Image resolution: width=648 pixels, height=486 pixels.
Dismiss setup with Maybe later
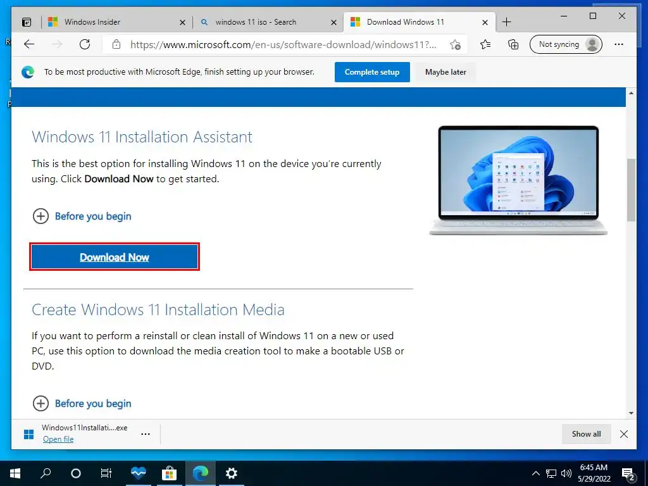(445, 72)
